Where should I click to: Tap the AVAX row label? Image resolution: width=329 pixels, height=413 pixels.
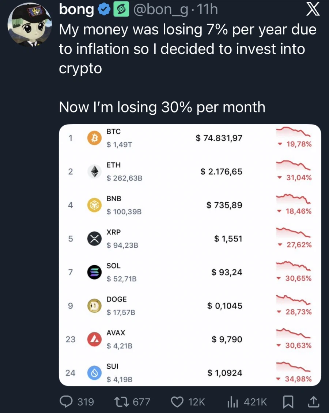pyautogui.click(x=116, y=333)
